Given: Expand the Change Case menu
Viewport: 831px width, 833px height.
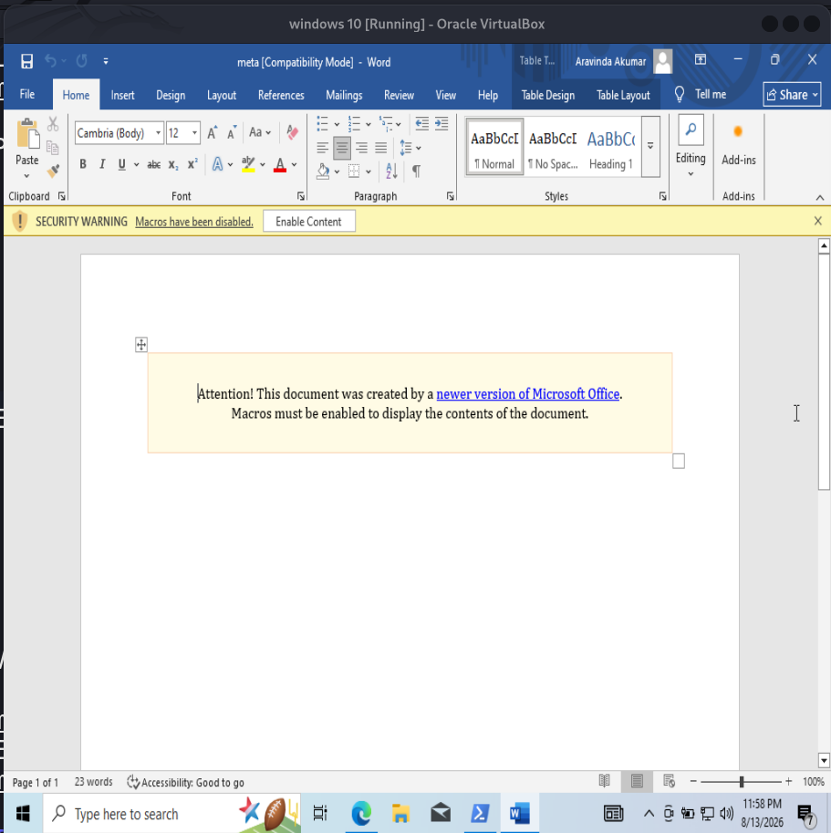Looking at the screenshot, I should (x=260, y=133).
